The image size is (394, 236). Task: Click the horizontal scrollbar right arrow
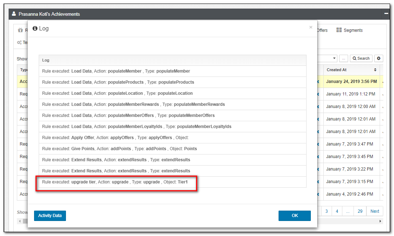(380, 221)
